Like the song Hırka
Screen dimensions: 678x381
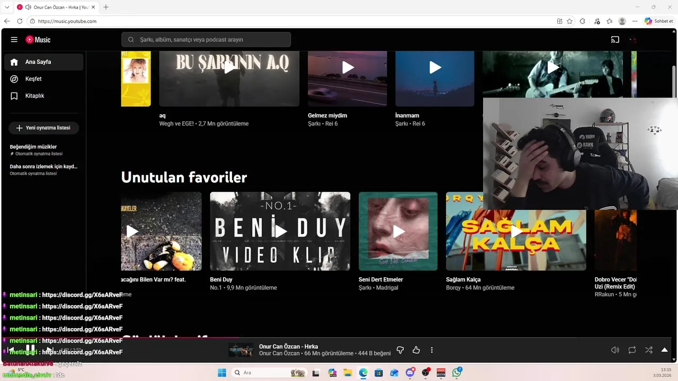[416, 350]
